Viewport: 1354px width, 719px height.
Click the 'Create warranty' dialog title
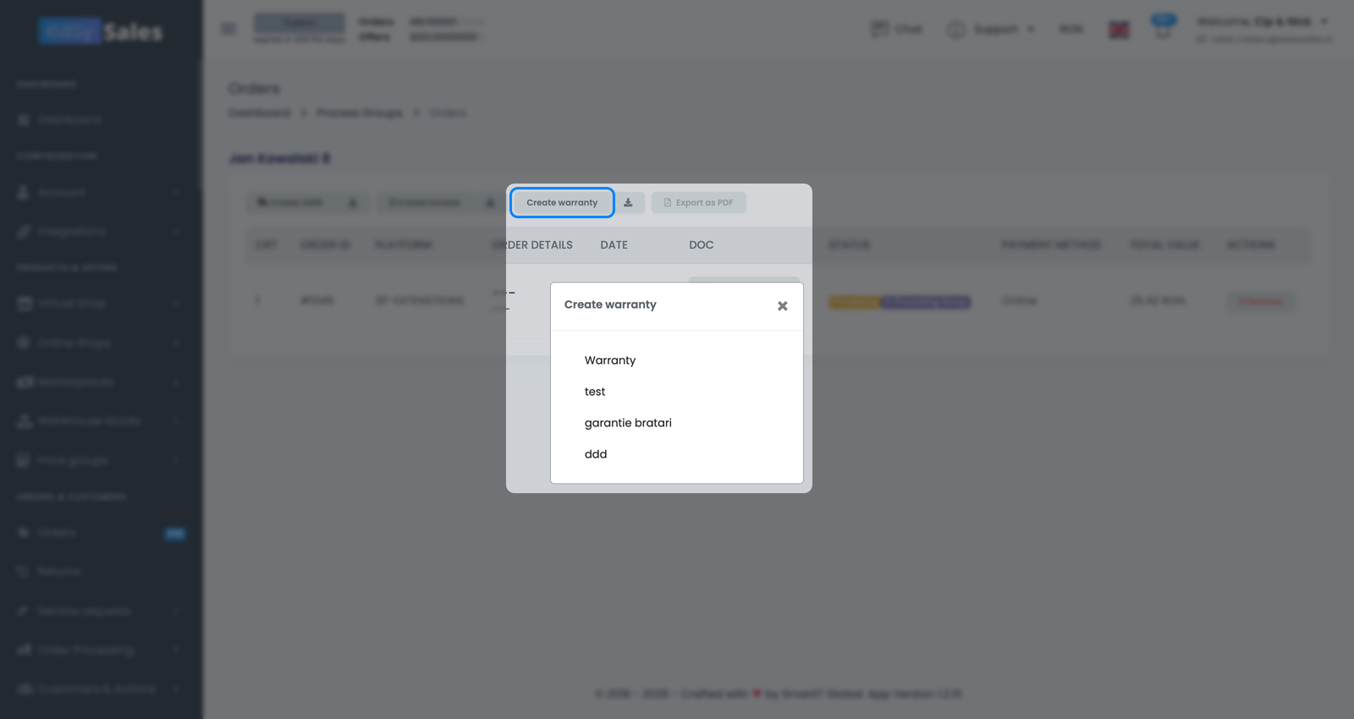[x=610, y=305]
